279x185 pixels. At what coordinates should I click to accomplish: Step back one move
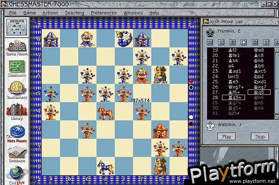click(x=221, y=42)
